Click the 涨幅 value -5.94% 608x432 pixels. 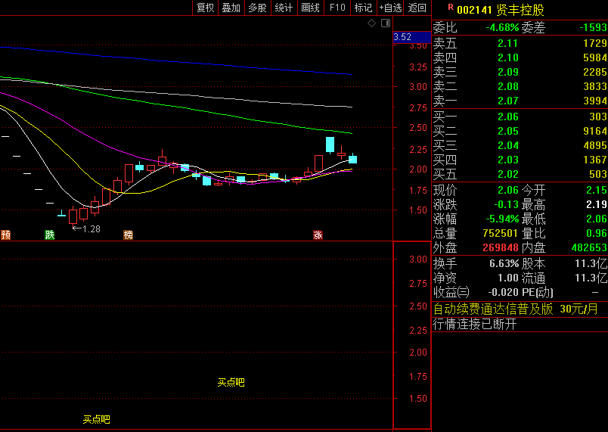coord(502,219)
